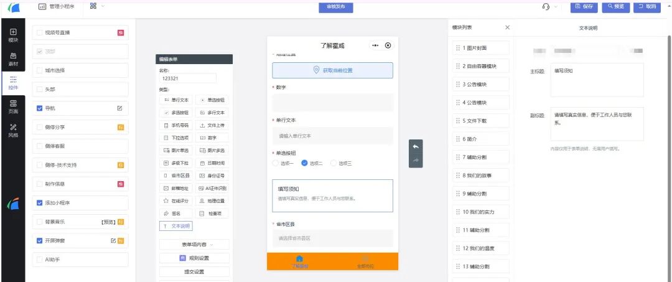Screen dimensions: 672x282
Task: Add a 单选按钮 field type
Action: click(x=212, y=100)
